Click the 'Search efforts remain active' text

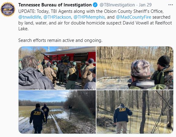click(60, 40)
